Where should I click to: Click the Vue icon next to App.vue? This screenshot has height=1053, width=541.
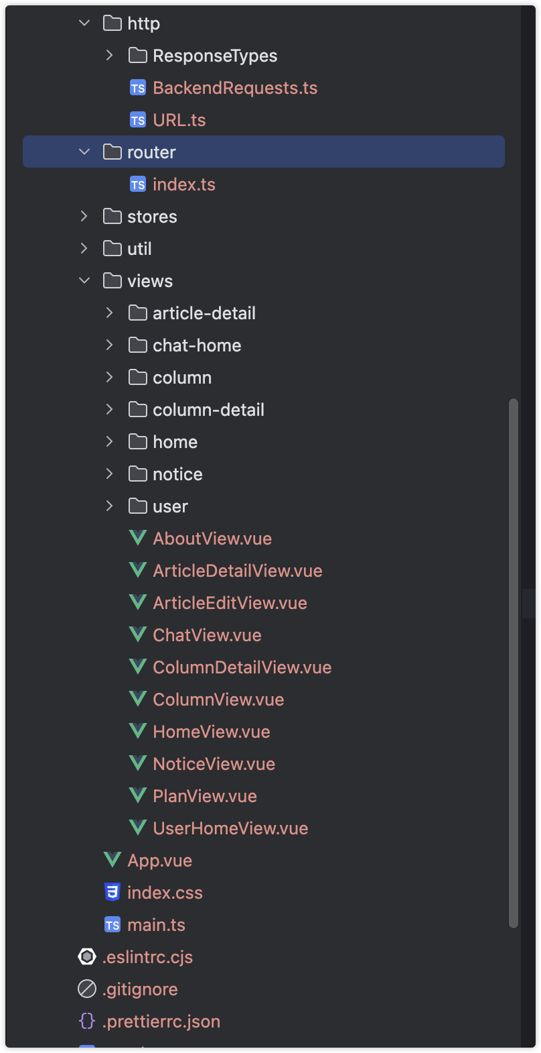(x=112, y=861)
